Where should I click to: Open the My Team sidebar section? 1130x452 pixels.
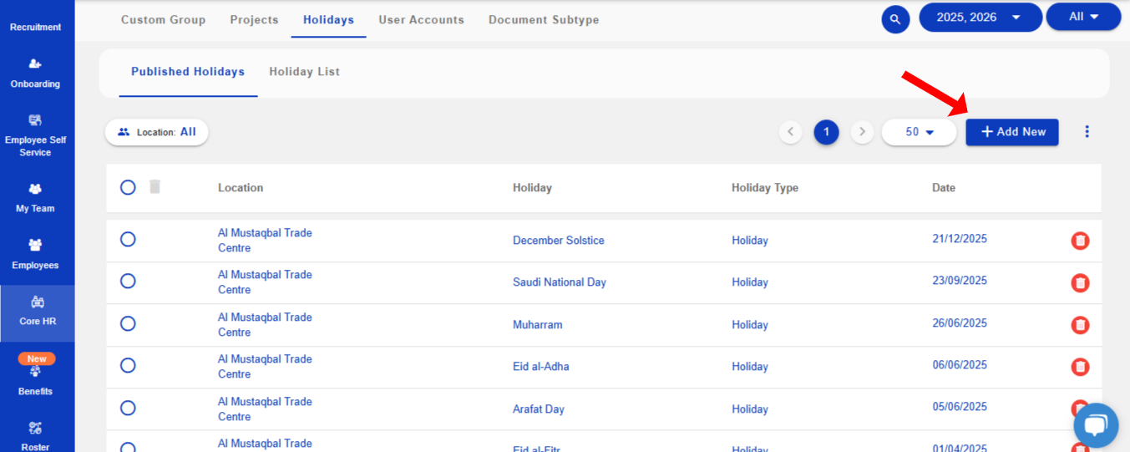tap(35, 198)
